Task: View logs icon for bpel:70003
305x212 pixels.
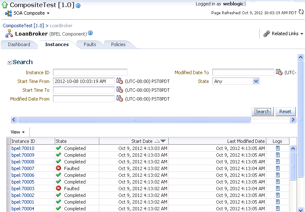Action: click(278, 189)
